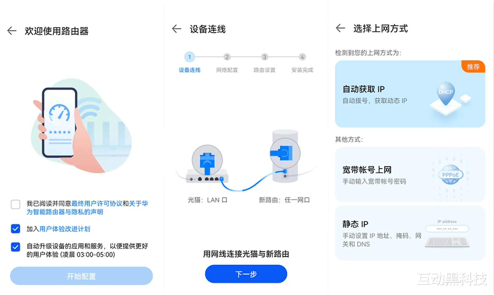Click the 新路由 port illustration
This screenshot has width=494, height=295.
click(x=285, y=156)
